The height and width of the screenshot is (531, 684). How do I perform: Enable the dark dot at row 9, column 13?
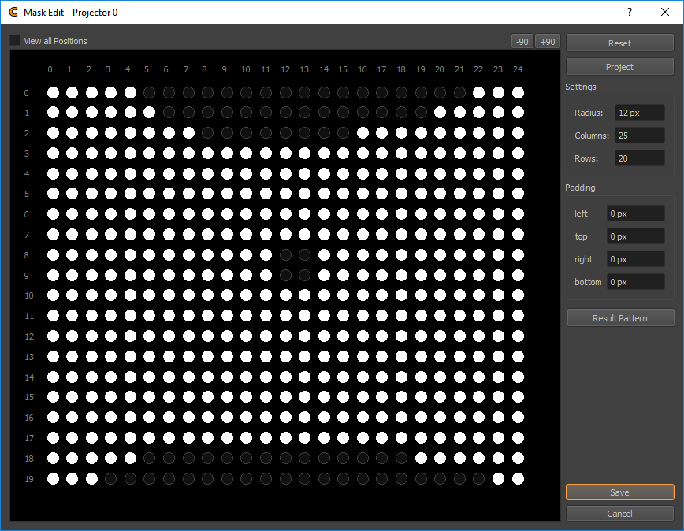[x=304, y=276]
